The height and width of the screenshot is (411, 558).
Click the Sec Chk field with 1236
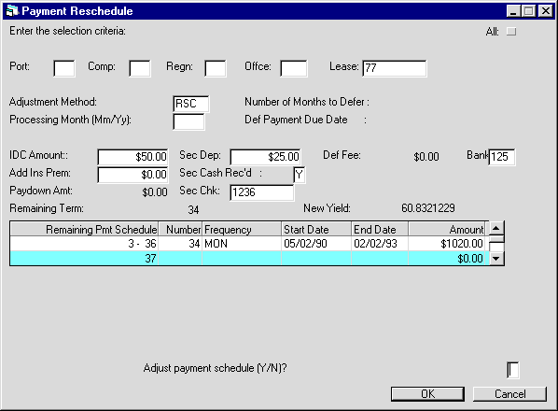[262, 192]
